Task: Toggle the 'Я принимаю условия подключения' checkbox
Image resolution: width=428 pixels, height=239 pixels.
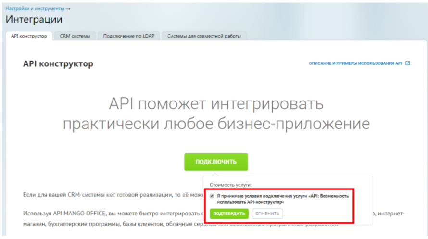Action: 212,196
